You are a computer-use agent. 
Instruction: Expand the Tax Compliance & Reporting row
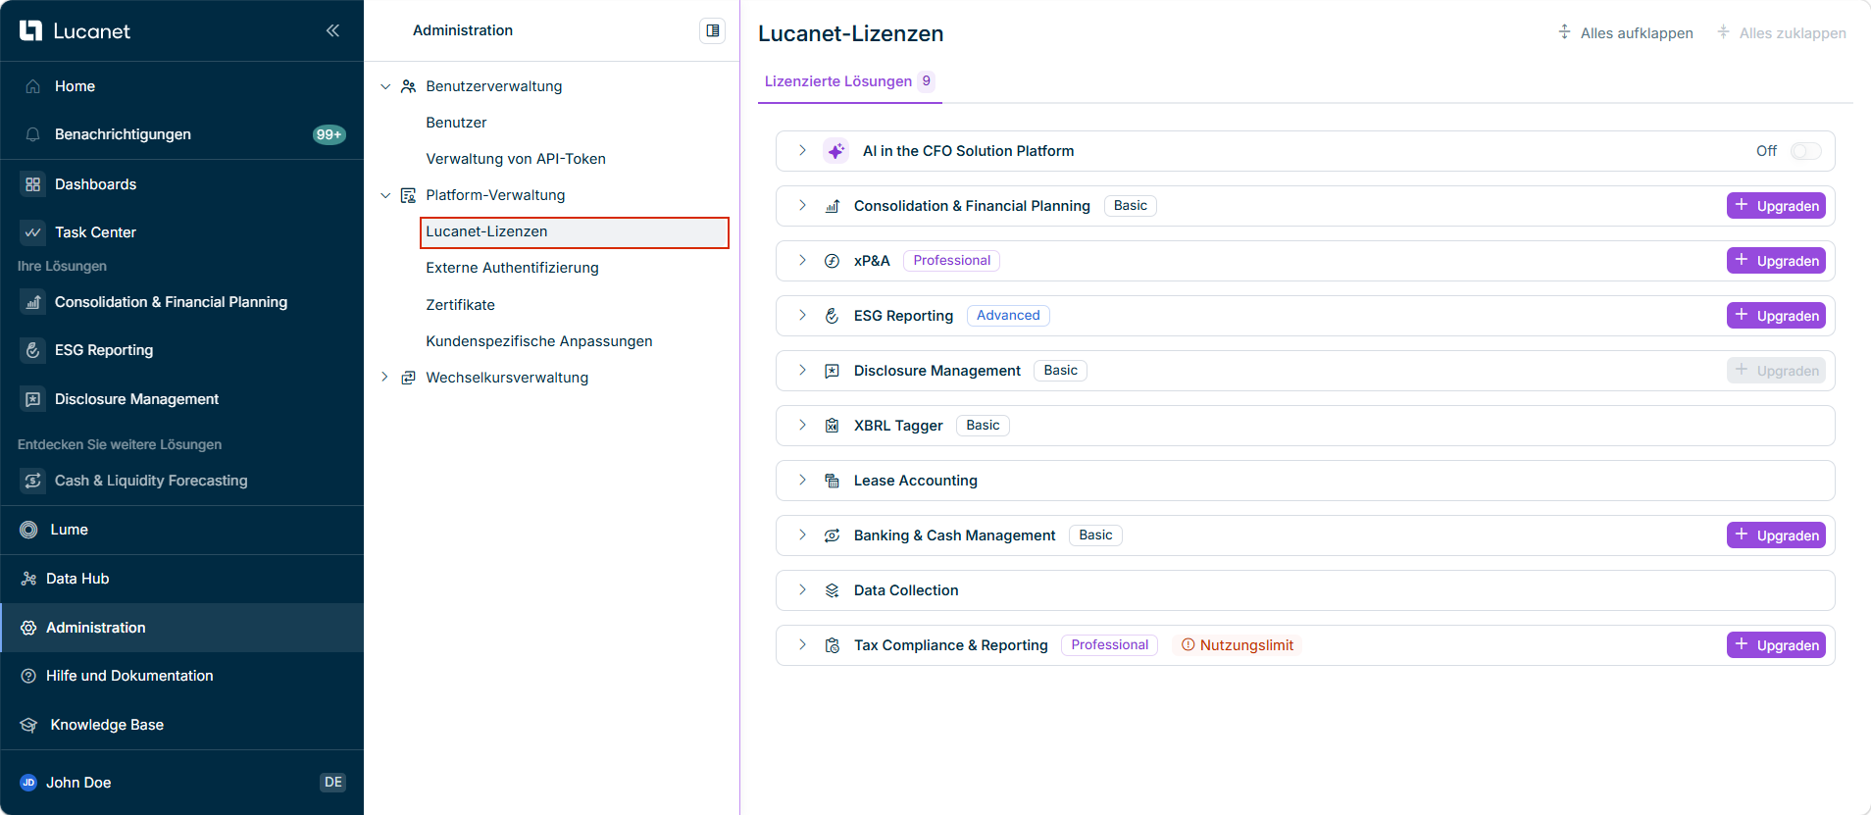click(x=802, y=645)
